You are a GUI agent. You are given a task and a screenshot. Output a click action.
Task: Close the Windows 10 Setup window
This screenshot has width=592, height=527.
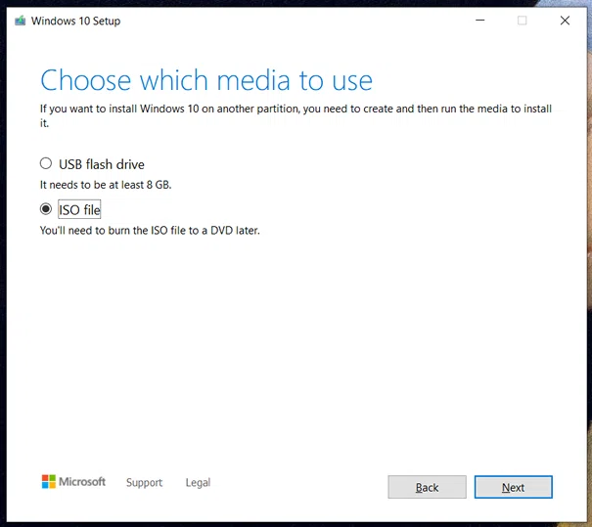[x=565, y=21]
